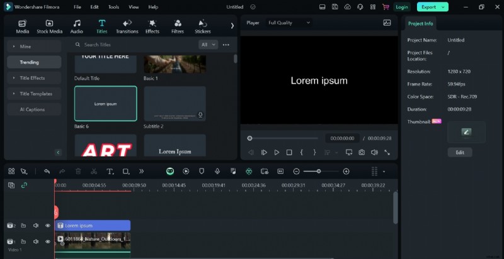Select the Text tool in timeline toolbar
Image resolution: width=504 pixels, height=259 pixels.
(x=110, y=172)
